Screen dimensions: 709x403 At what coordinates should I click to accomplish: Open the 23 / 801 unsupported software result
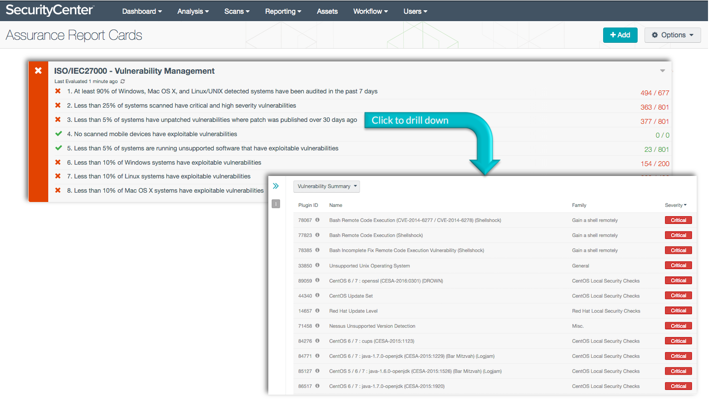coord(657,149)
